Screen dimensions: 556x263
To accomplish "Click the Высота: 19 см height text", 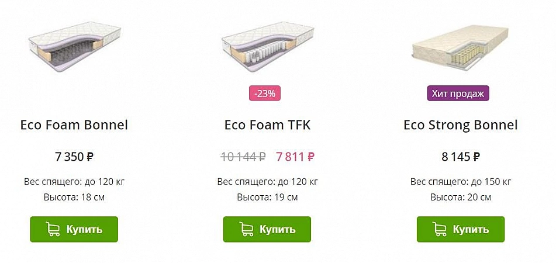I will click(x=267, y=197).
